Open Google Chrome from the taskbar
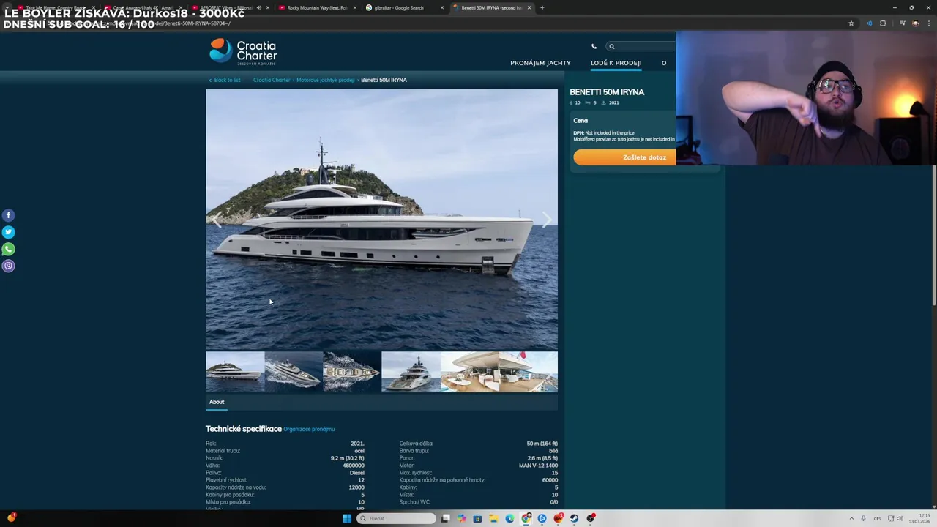Image resolution: width=937 pixels, height=527 pixels. [526, 518]
